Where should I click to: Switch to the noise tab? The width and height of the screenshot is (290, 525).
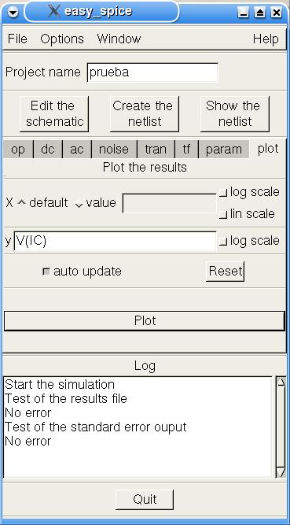coord(114,149)
